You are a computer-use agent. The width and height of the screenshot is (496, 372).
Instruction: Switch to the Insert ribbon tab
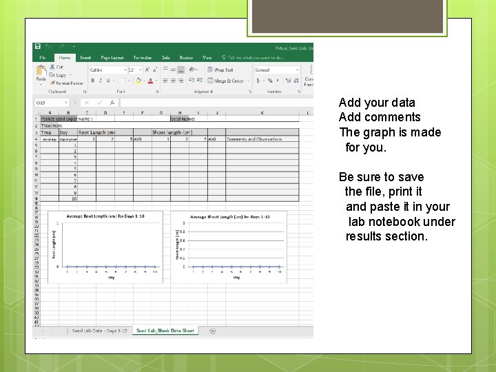pyautogui.click(x=85, y=58)
